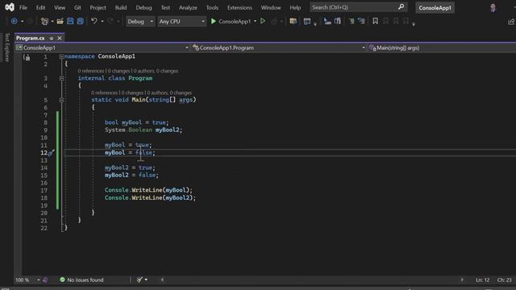Click the user account avatar

pos(493,7)
